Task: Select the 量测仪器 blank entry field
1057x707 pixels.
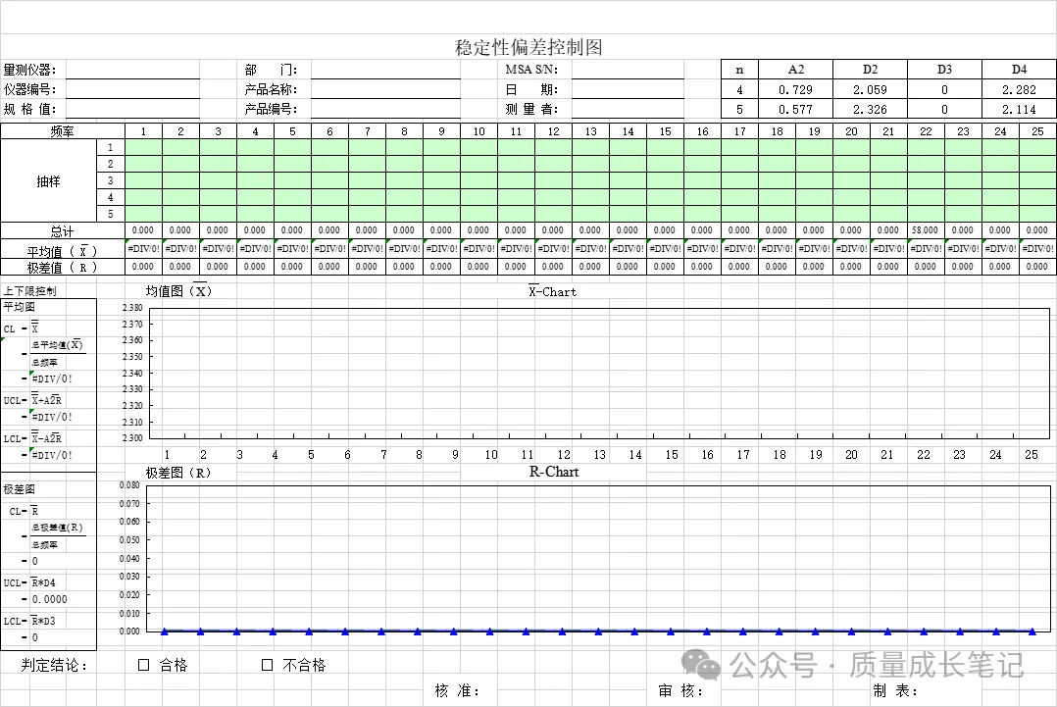Action: point(132,70)
